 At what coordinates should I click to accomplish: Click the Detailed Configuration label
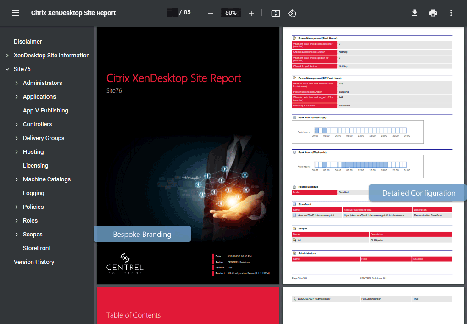(x=418, y=193)
